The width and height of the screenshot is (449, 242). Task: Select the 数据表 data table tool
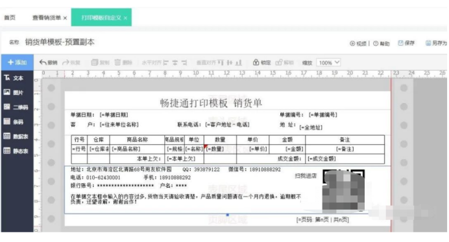pos(16,137)
